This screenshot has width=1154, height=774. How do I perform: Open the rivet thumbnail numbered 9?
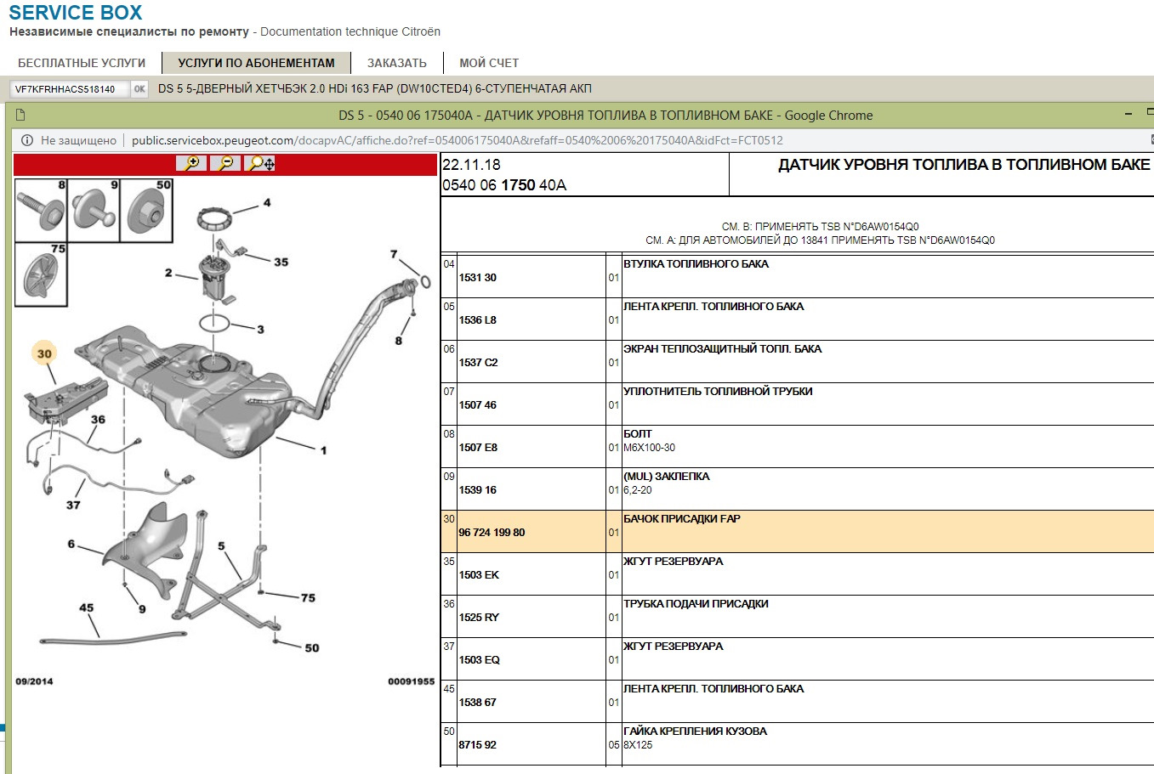[x=94, y=210]
